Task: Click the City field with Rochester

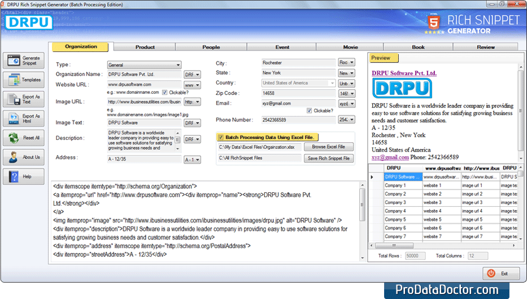Action: click(x=298, y=63)
